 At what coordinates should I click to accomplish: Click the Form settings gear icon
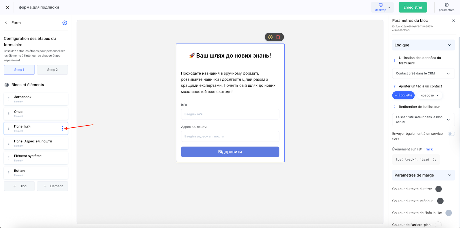tap(65, 23)
